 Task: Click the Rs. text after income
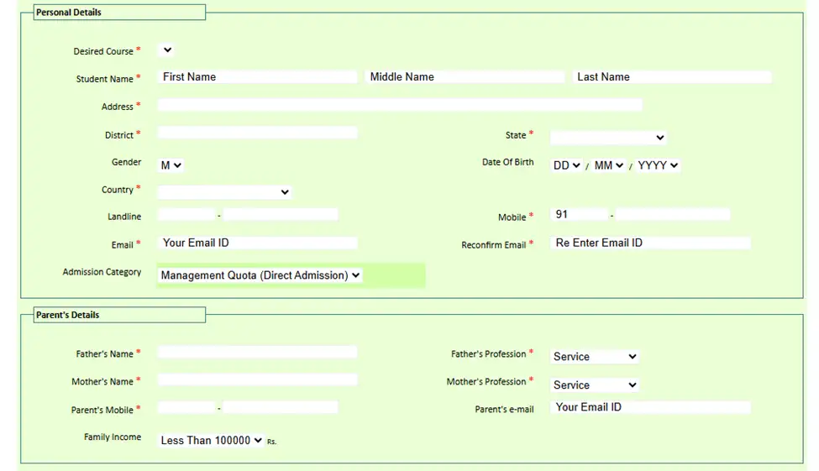click(271, 442)
